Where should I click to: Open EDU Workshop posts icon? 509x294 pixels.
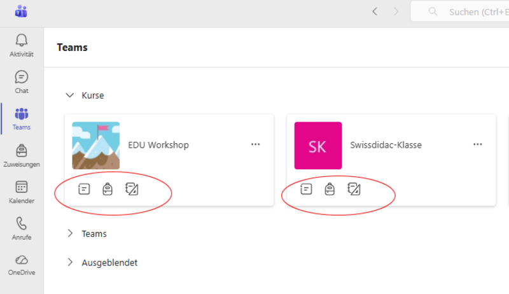(83, 189)
